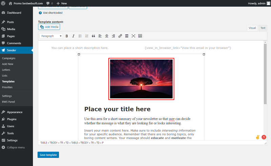Click the 'Place your title here' heading
Screen dimensions: 271x166
pos(117,109)
